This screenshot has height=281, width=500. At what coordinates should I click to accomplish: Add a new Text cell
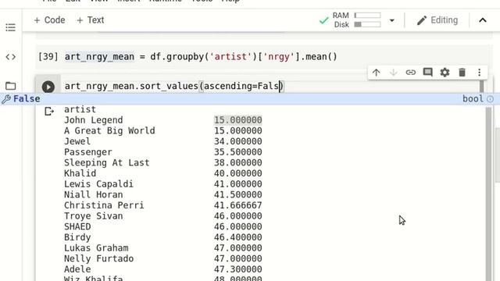click(x=91, y=20)
